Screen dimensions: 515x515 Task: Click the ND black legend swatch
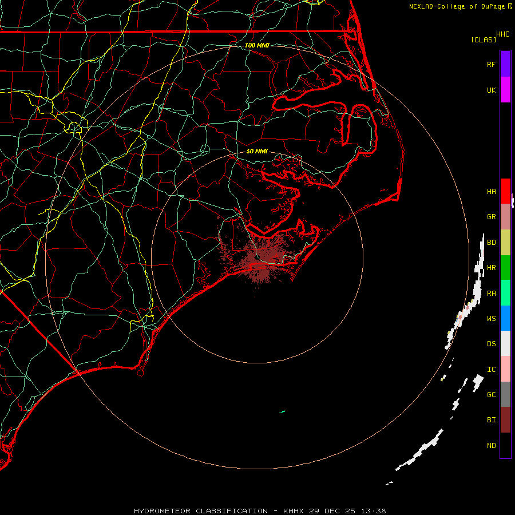click(x=505, y=445)
